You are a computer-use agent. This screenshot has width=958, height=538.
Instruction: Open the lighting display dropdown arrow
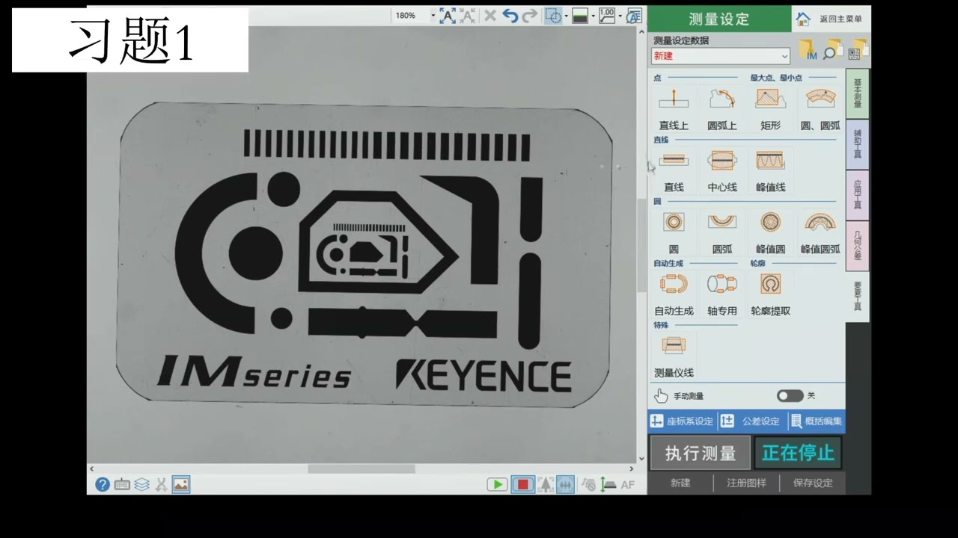pos(593,15)
